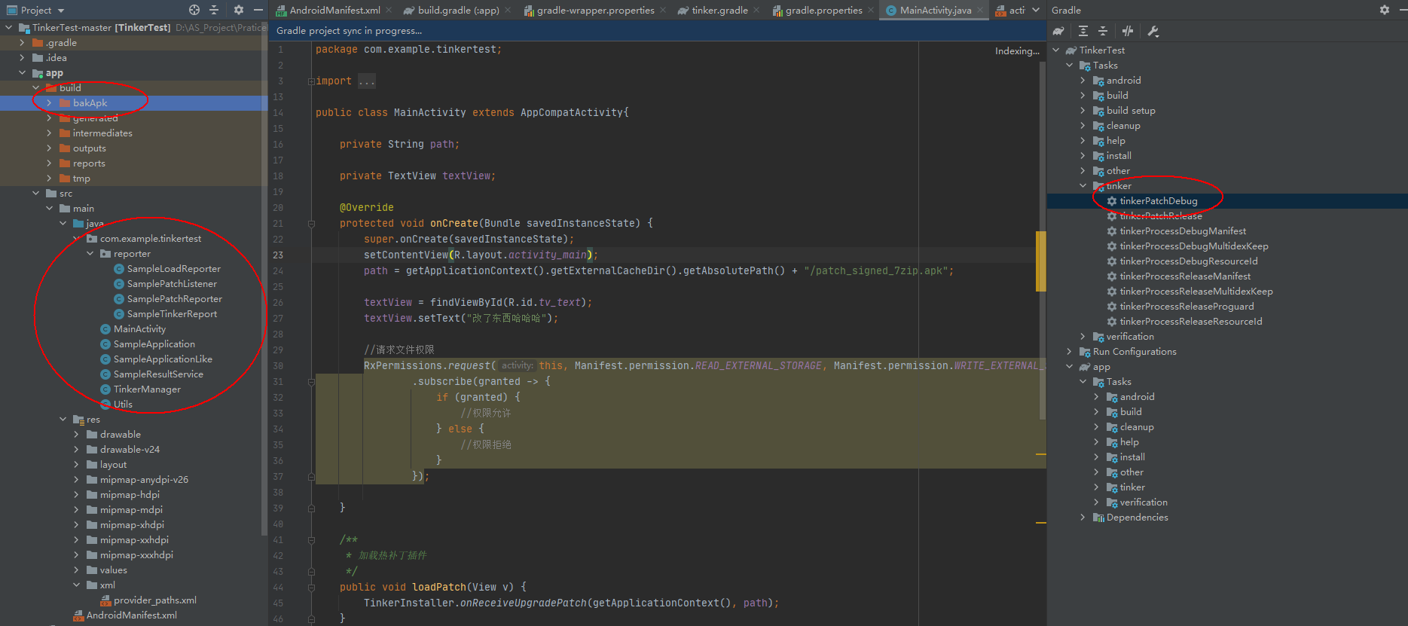Collapse the app module folder
Viewport: 1408px width, 626px height.
pyautogui.click(x=22, y=73)
